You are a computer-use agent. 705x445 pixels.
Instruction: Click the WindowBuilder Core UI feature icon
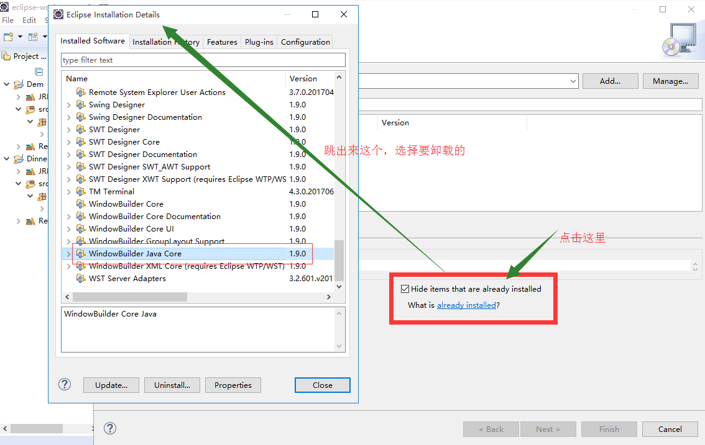click(81, 229)
